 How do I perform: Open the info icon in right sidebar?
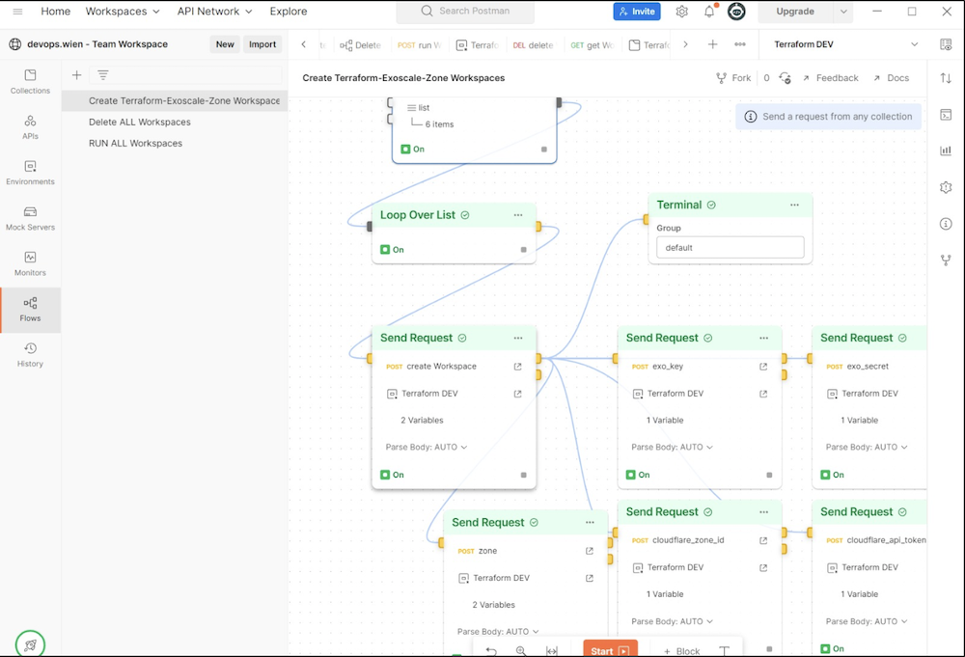(946, 224)
